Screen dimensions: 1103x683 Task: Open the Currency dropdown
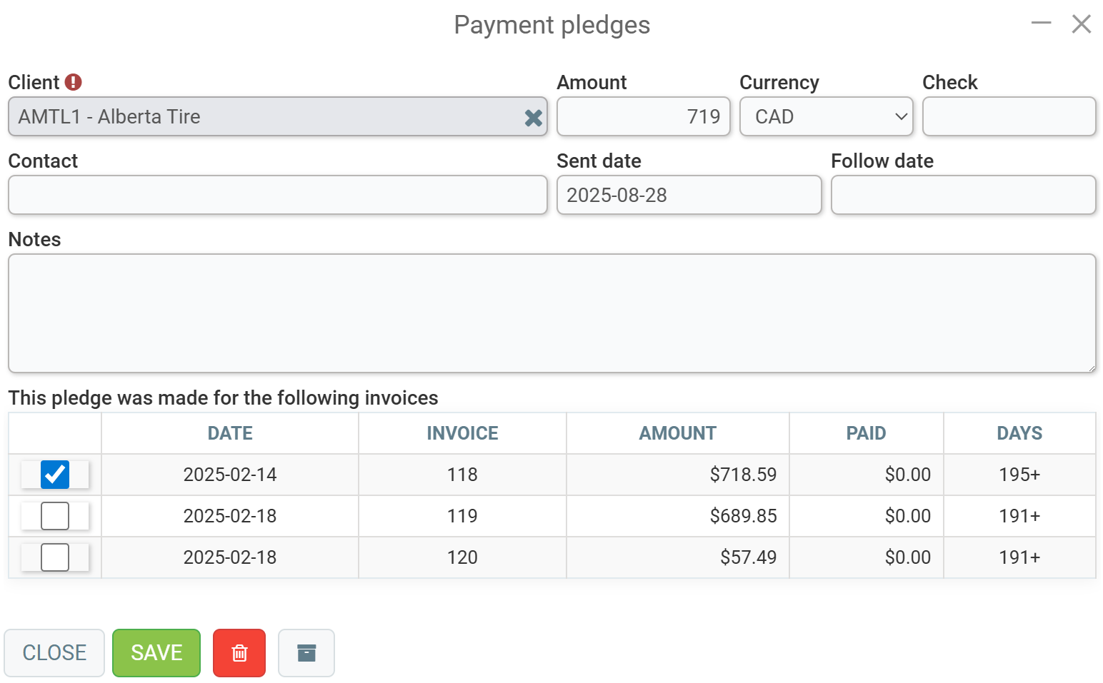click(826, 116)
